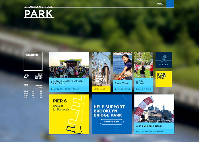Click tag icon beside FREE on Dance Party
The image size is (199, 142).
[73, 89]
